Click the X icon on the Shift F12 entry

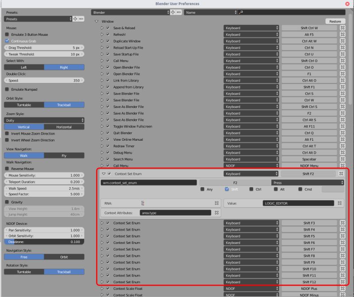click(x=342, y=282)
